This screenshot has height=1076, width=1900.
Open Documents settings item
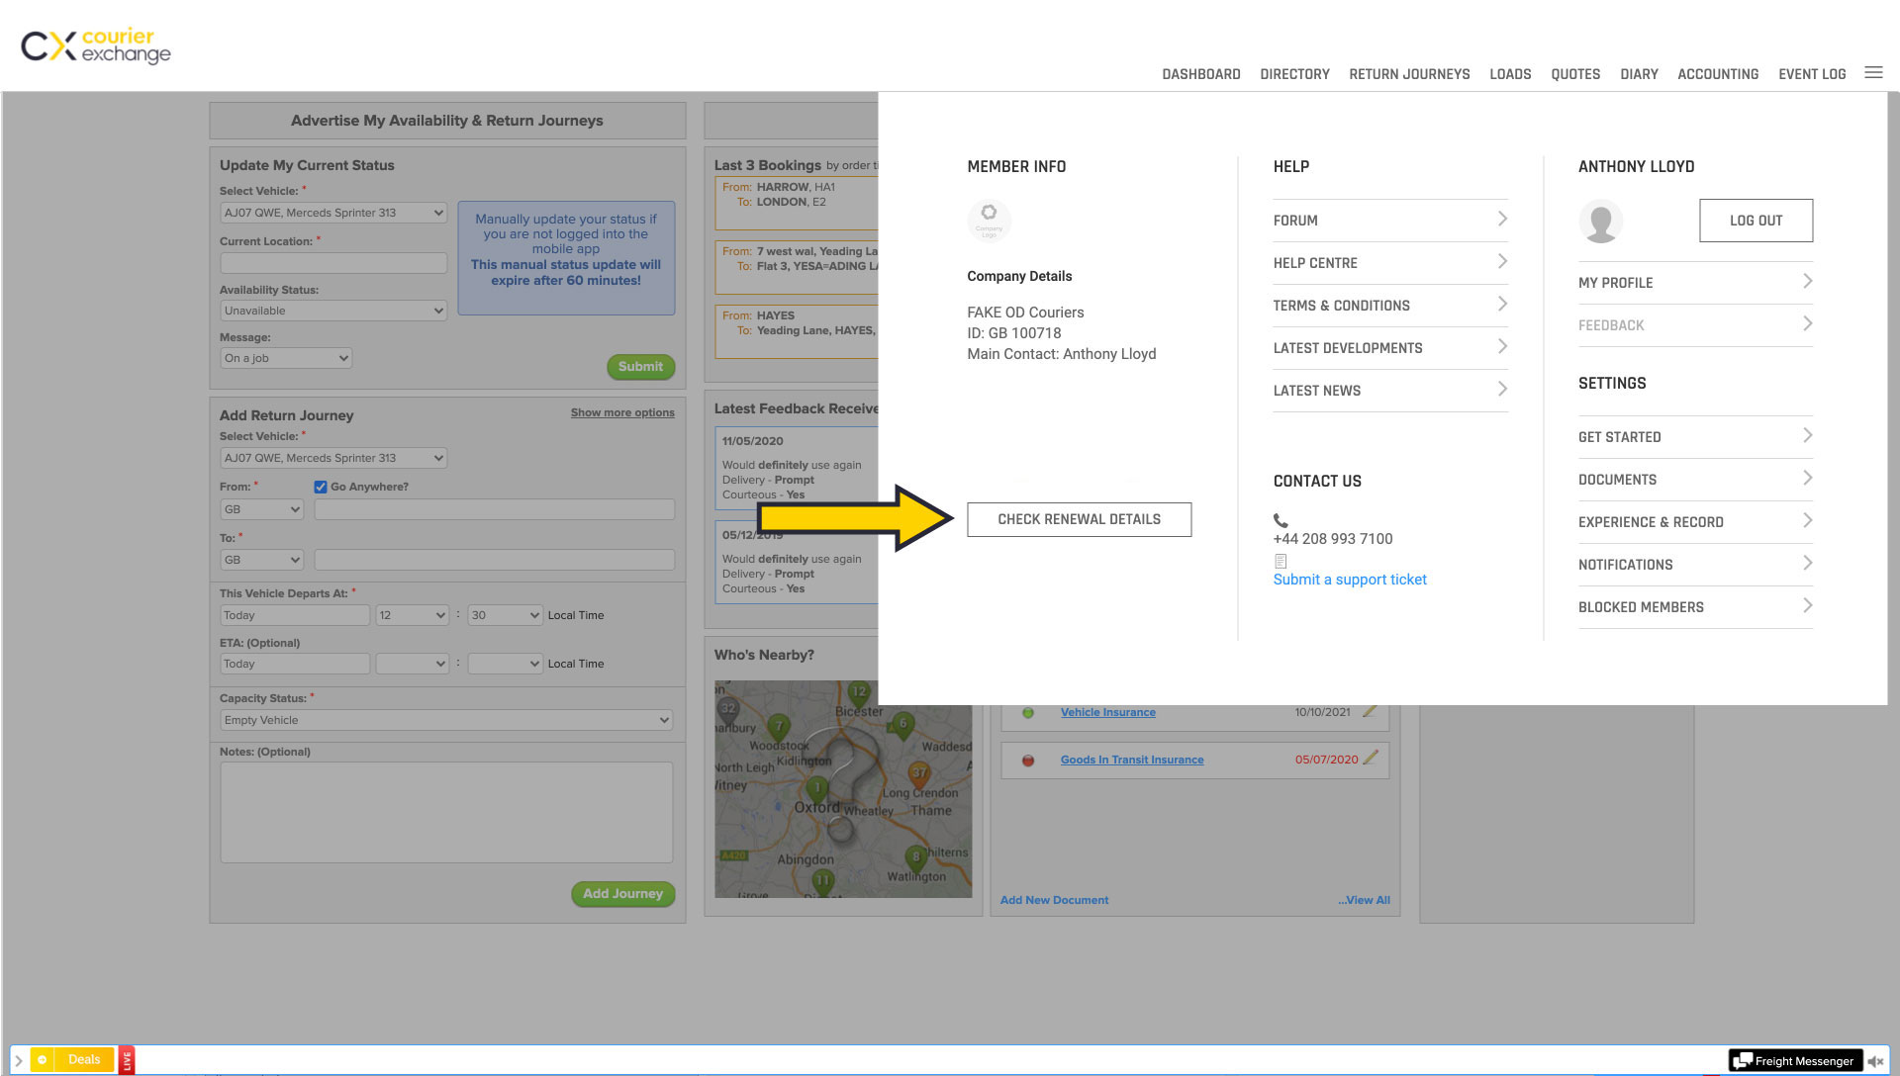click(1695, 480)
